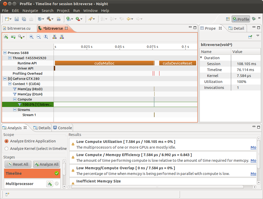The height and width of the screenshot is (199, 263).
Task: Select the stream coloring 'S' icon
Action: (x=62, y=37)
